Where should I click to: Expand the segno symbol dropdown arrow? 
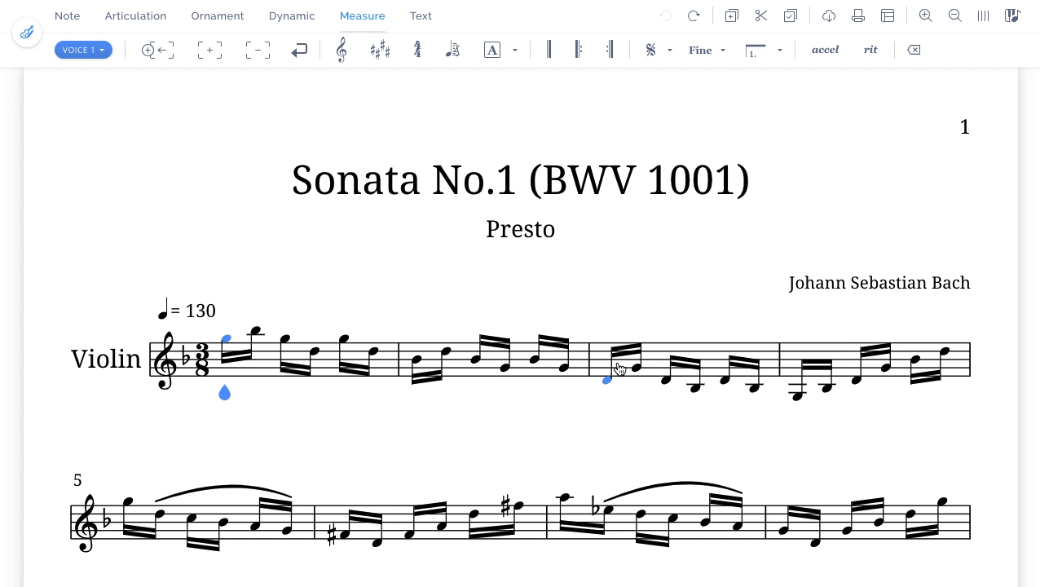pos(670,51)
